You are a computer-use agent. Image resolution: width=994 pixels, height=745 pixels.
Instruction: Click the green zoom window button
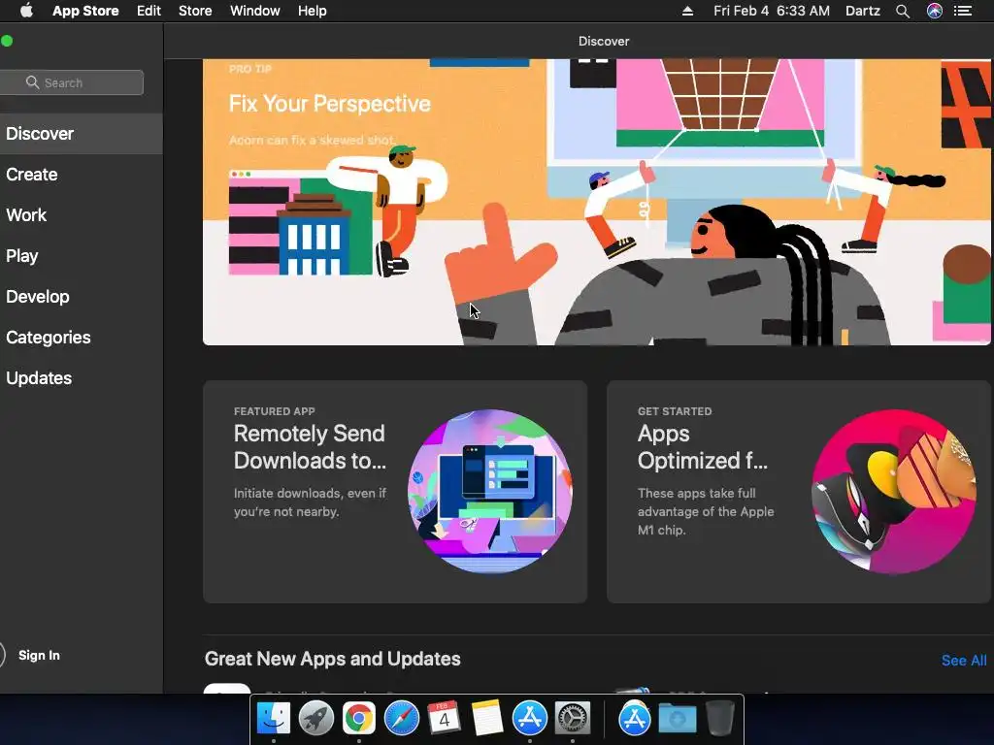tap(7, 41)
